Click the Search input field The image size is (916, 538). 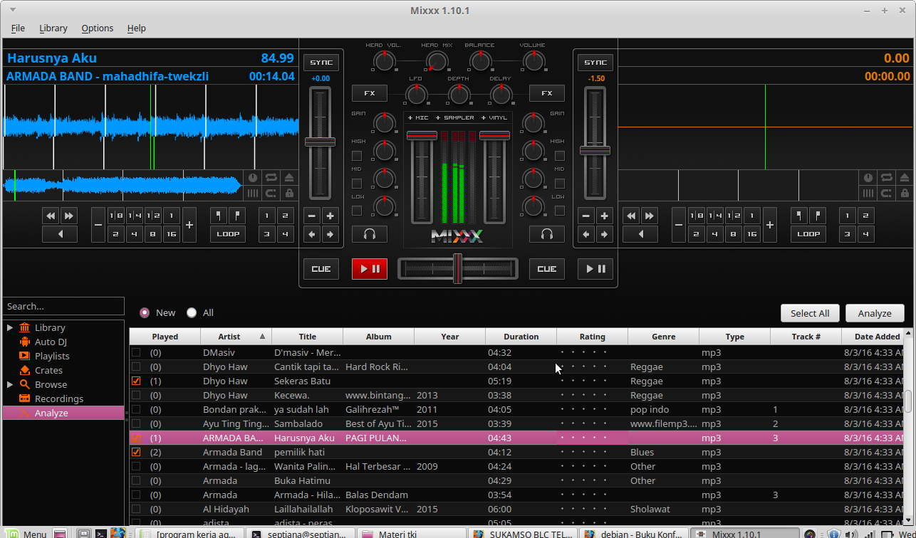pyautogui.click(x=63, y=306)
